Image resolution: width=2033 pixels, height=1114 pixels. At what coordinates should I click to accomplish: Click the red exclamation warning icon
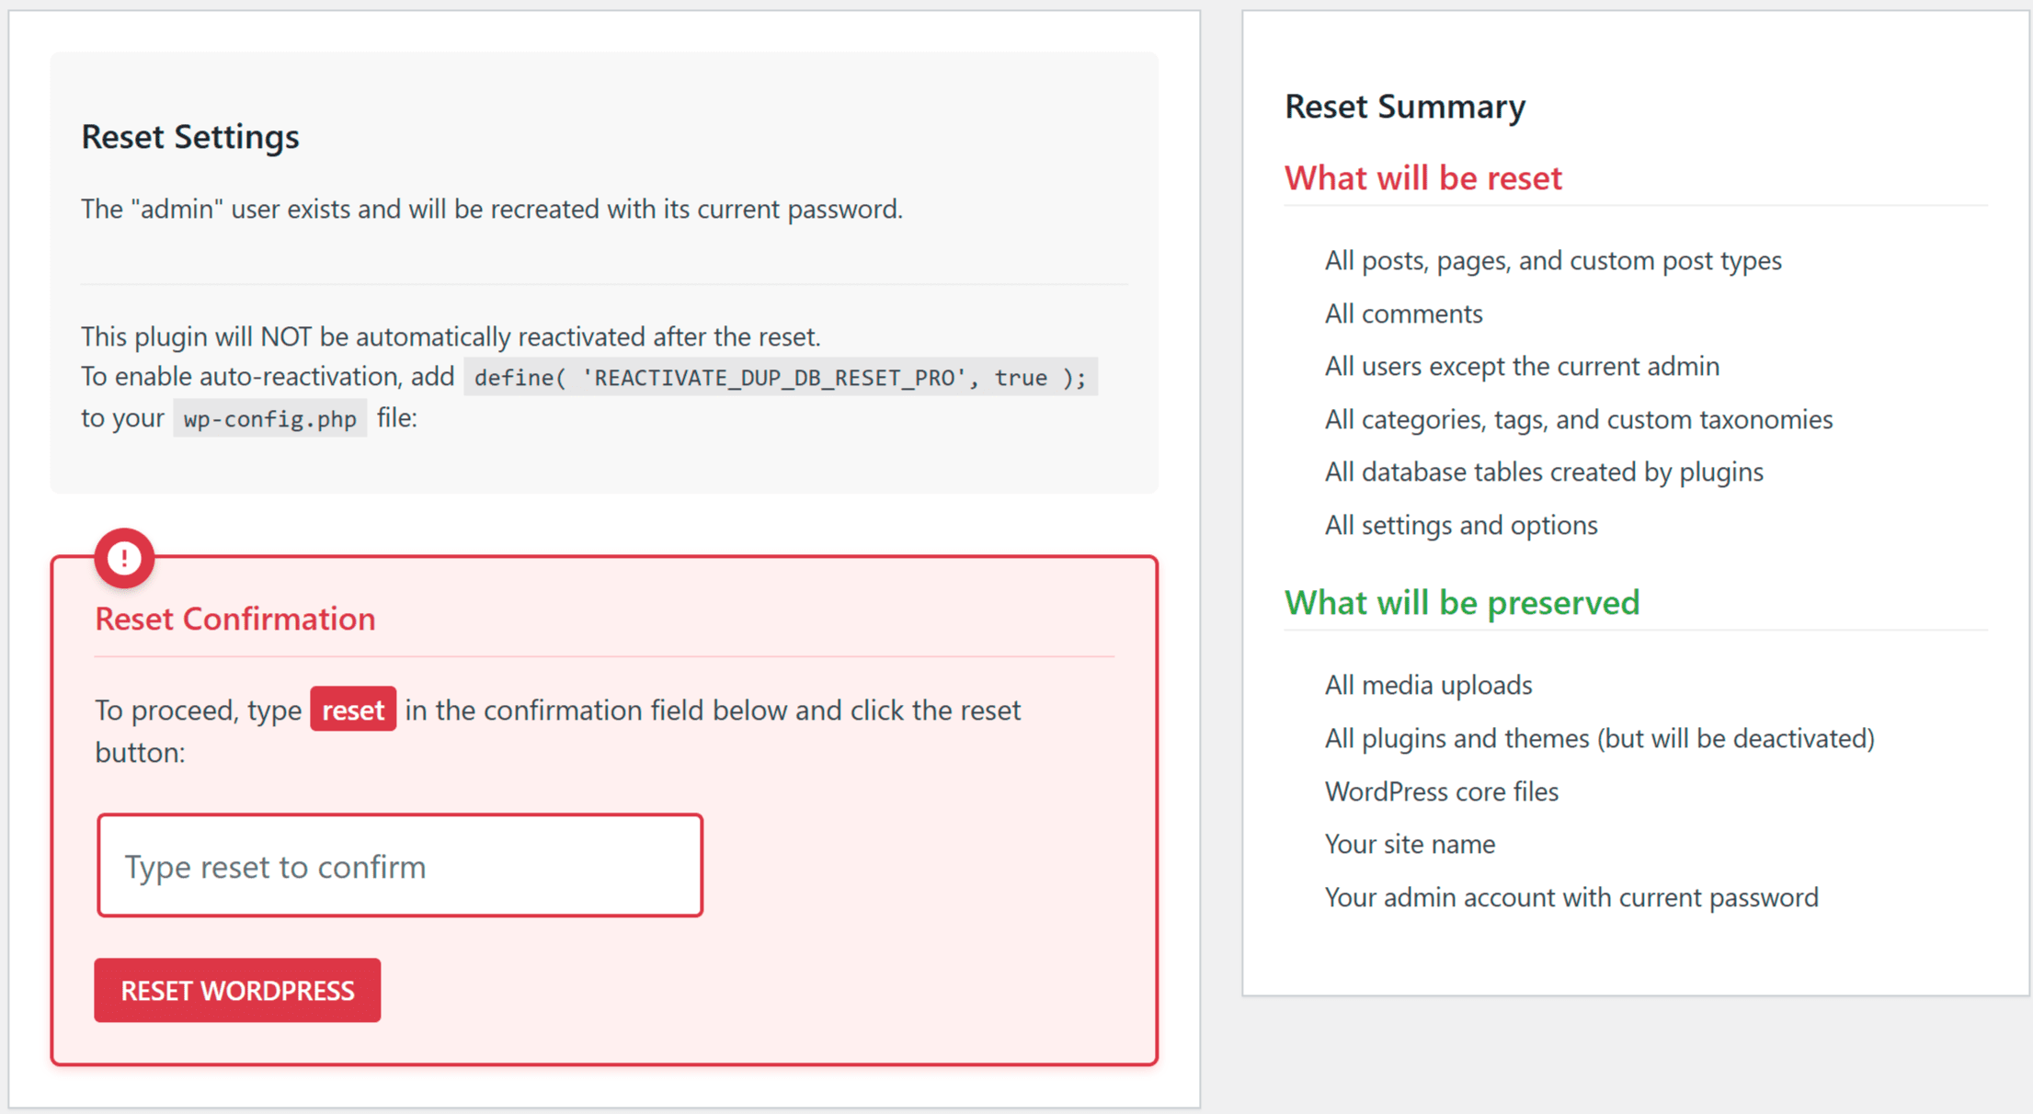(x=124, y=558)
